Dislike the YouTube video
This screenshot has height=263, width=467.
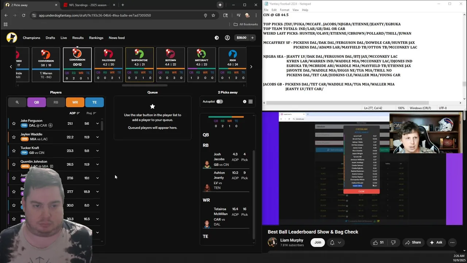[393, 243]
